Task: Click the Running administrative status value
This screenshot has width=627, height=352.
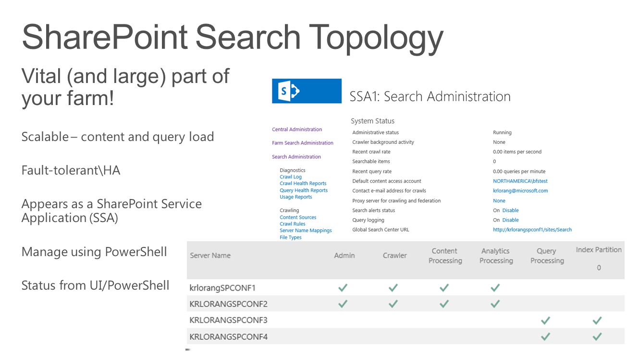Action: [x=502, y=132]
